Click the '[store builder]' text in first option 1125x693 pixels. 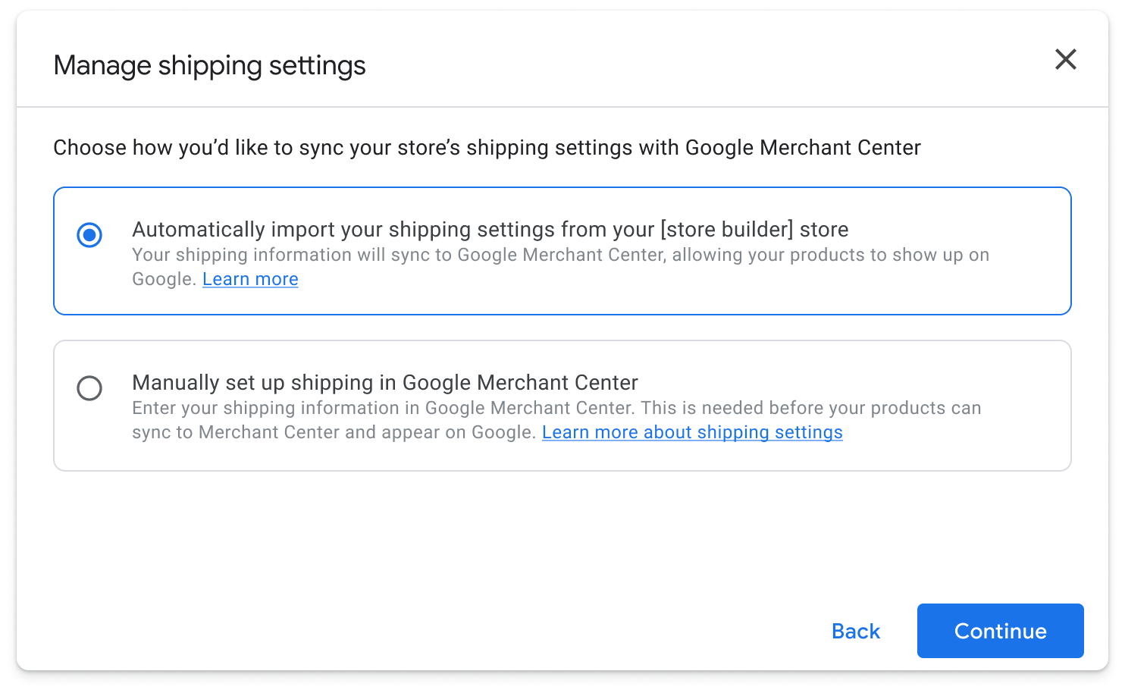click(726, 229)
